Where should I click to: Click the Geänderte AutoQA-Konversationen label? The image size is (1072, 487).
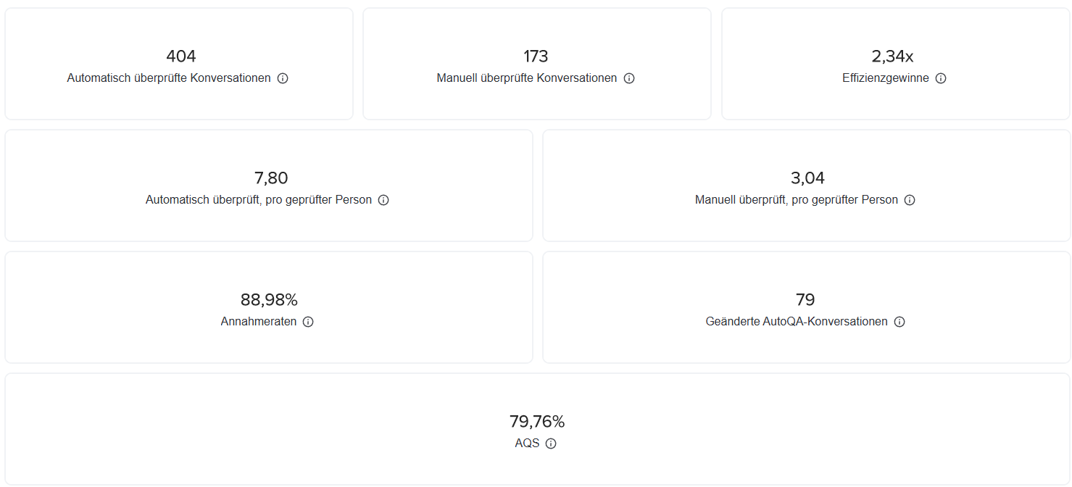(797, 322)
